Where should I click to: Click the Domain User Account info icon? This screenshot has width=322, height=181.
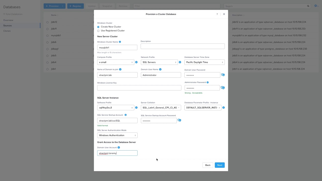pyautogui.click(x=119, y=148)
